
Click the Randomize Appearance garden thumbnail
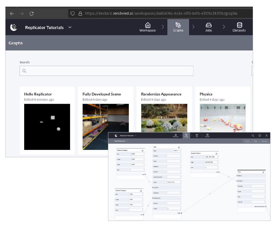[x=164, y=118]
